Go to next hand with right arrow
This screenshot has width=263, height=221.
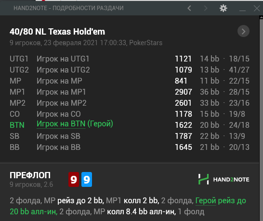[206, 8]
